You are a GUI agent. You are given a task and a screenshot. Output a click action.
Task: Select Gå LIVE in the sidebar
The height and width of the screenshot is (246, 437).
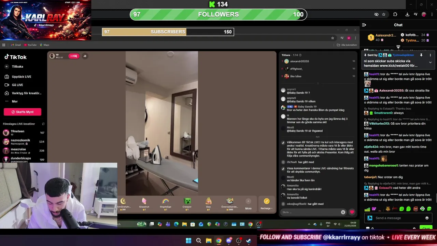point(14,85)
